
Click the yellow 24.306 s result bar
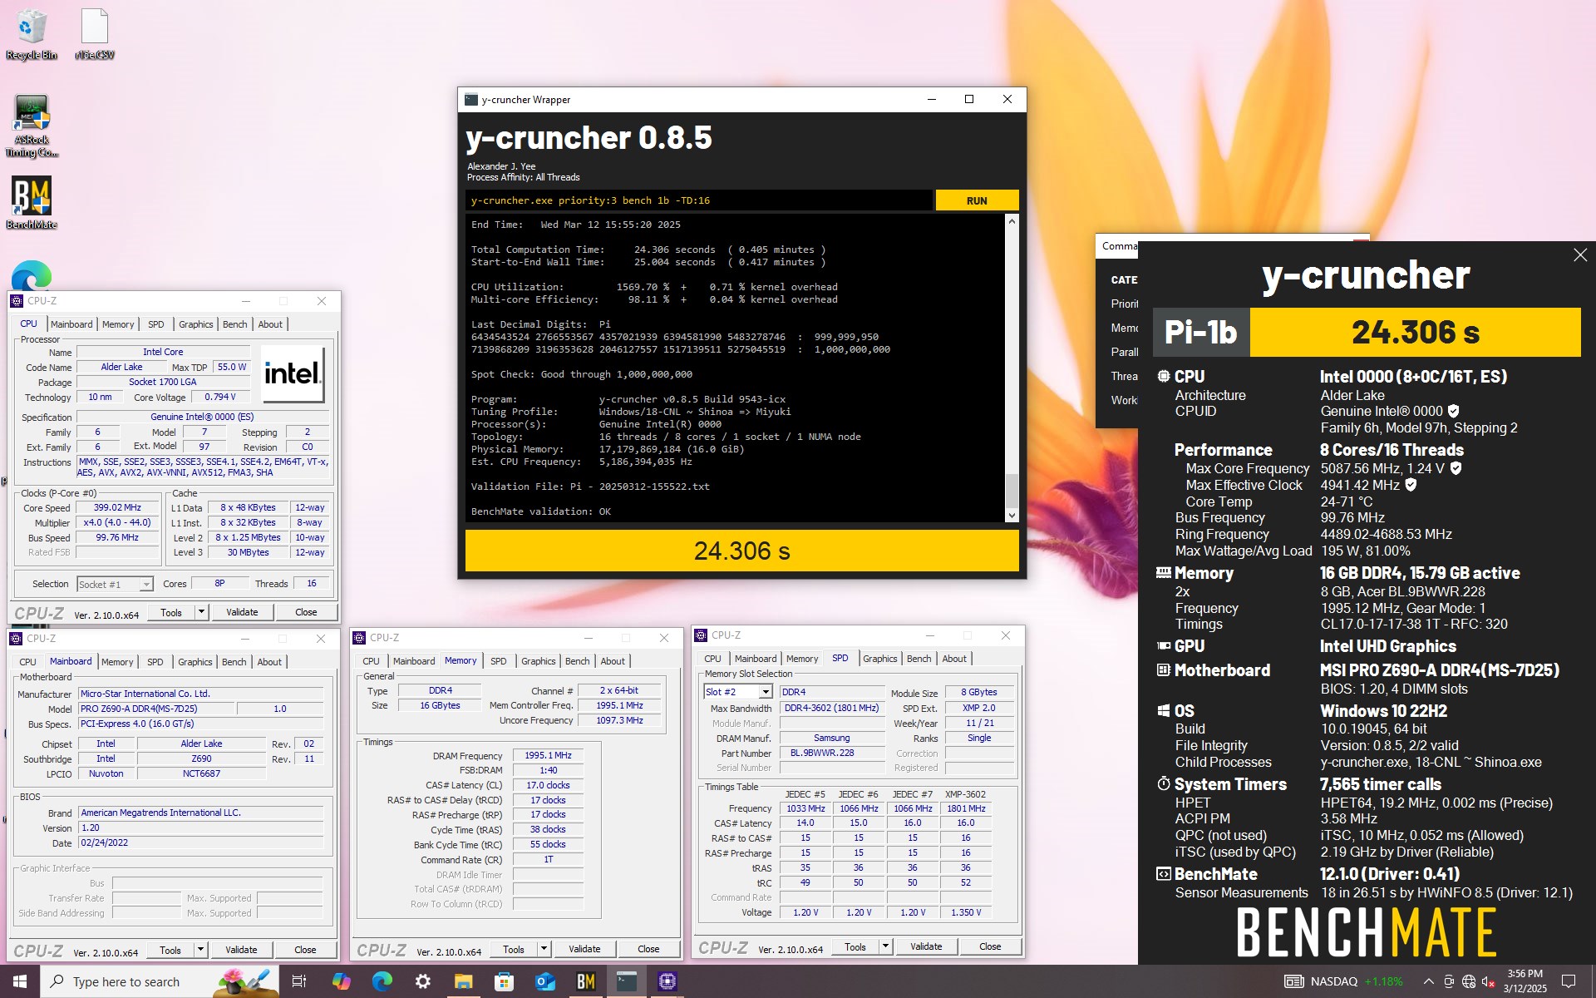(x=742, y=551)
